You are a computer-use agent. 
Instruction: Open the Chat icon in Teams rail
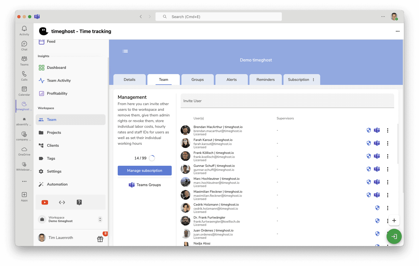(x=24, y=44)
